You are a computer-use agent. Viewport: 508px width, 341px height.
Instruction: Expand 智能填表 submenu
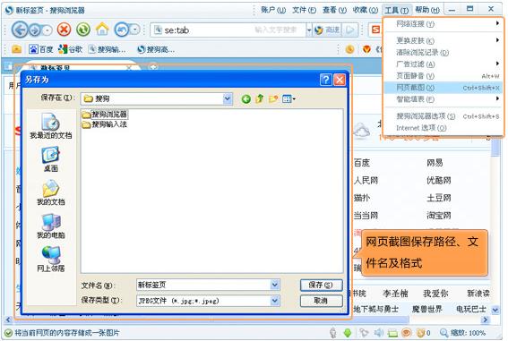443,99
